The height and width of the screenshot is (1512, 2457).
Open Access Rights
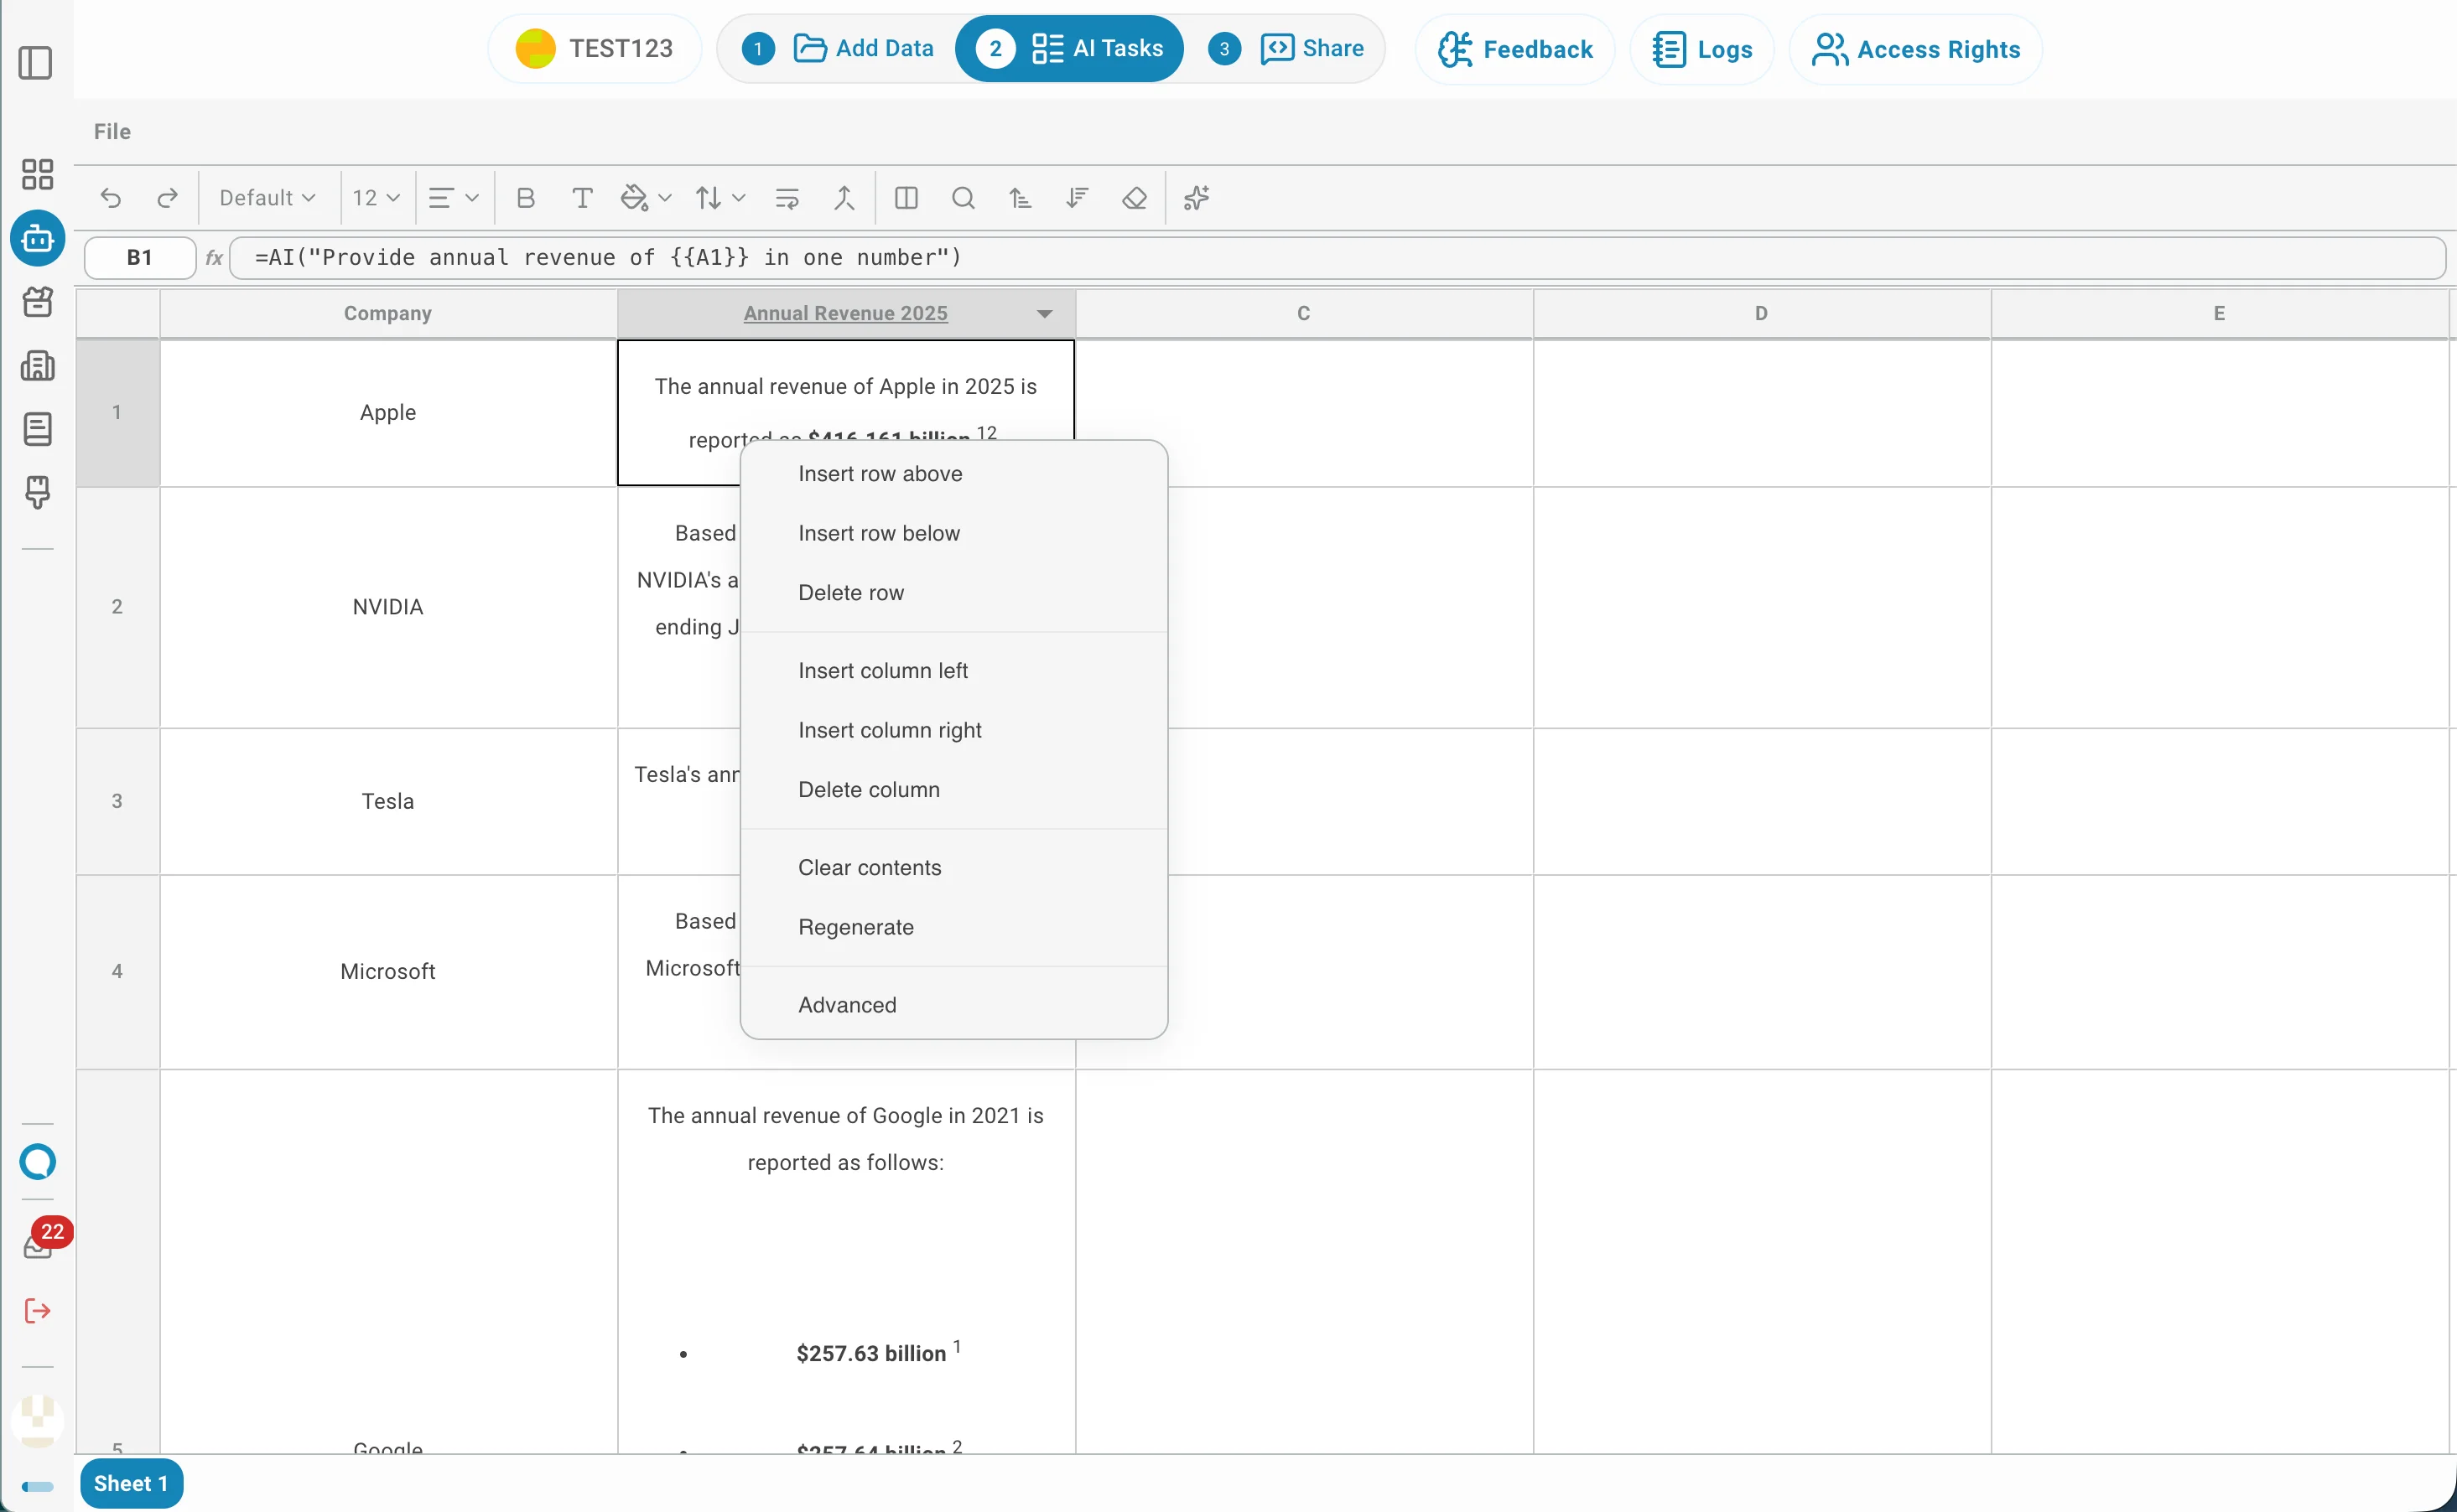click(x=1914, y=49)
